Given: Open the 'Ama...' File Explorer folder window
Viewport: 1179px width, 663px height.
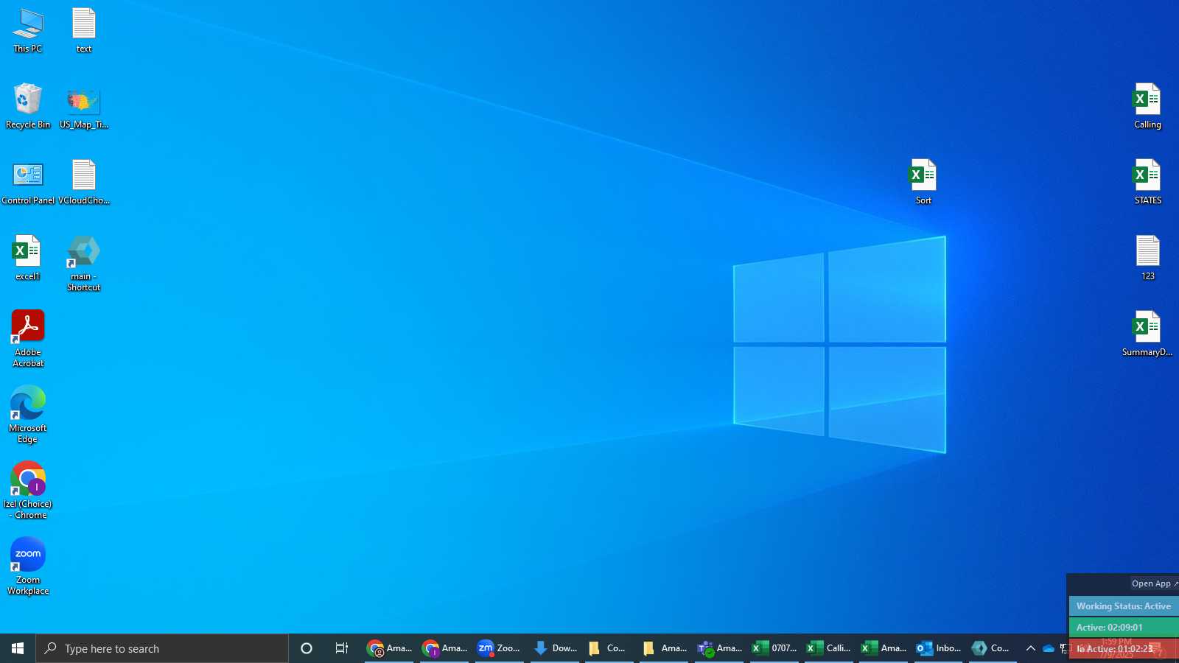Looking at the screenshot, I should tap(664, 648).
